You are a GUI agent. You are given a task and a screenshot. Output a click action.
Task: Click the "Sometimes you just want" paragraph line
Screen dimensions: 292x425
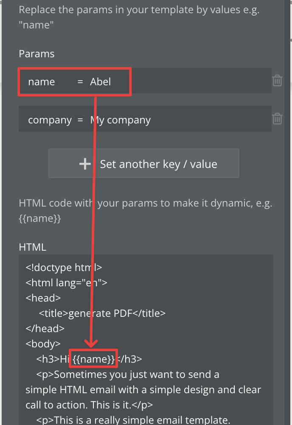(127, 375)
